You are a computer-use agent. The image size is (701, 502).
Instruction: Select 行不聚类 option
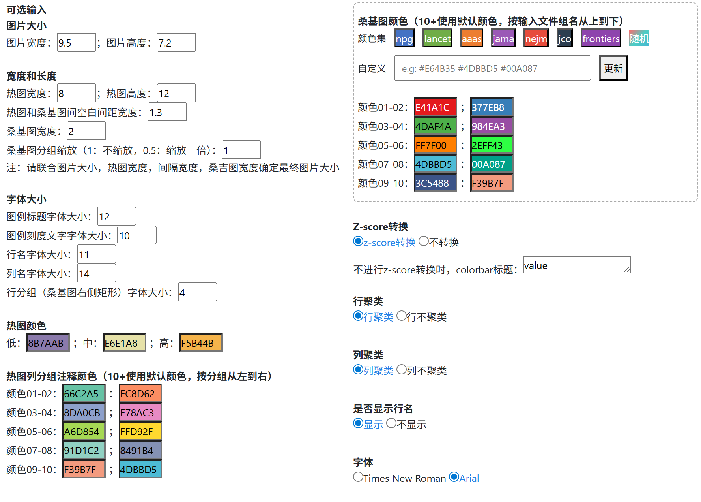[x=402, y=316]
